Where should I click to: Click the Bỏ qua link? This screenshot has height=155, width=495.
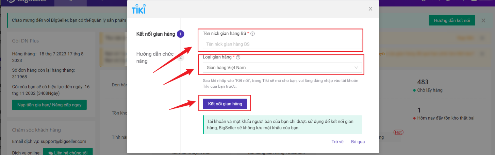pyautogui.click(x=358, y=141)
